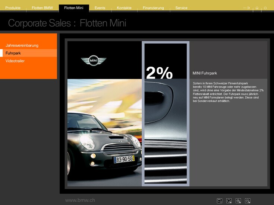Open Jahresvereinbarung in the orange sidebar
The image size is (274, 205).
coord(22,45)
